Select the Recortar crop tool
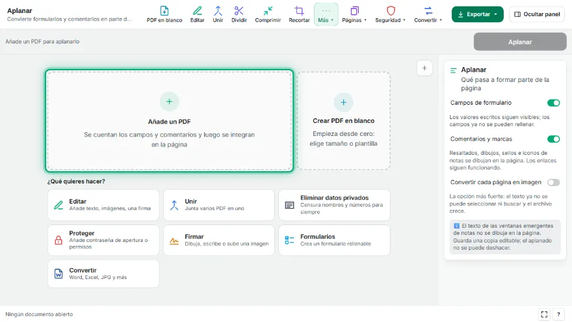The image size is (572, 322). pyautogui.click(x=299, y=14)
